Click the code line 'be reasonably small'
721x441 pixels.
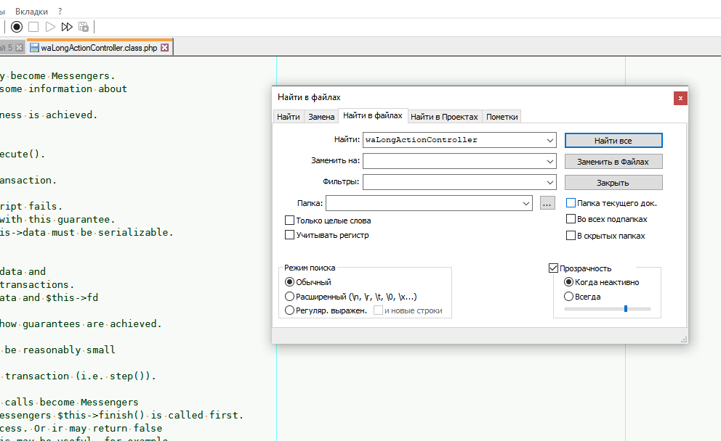coord(60,350)
